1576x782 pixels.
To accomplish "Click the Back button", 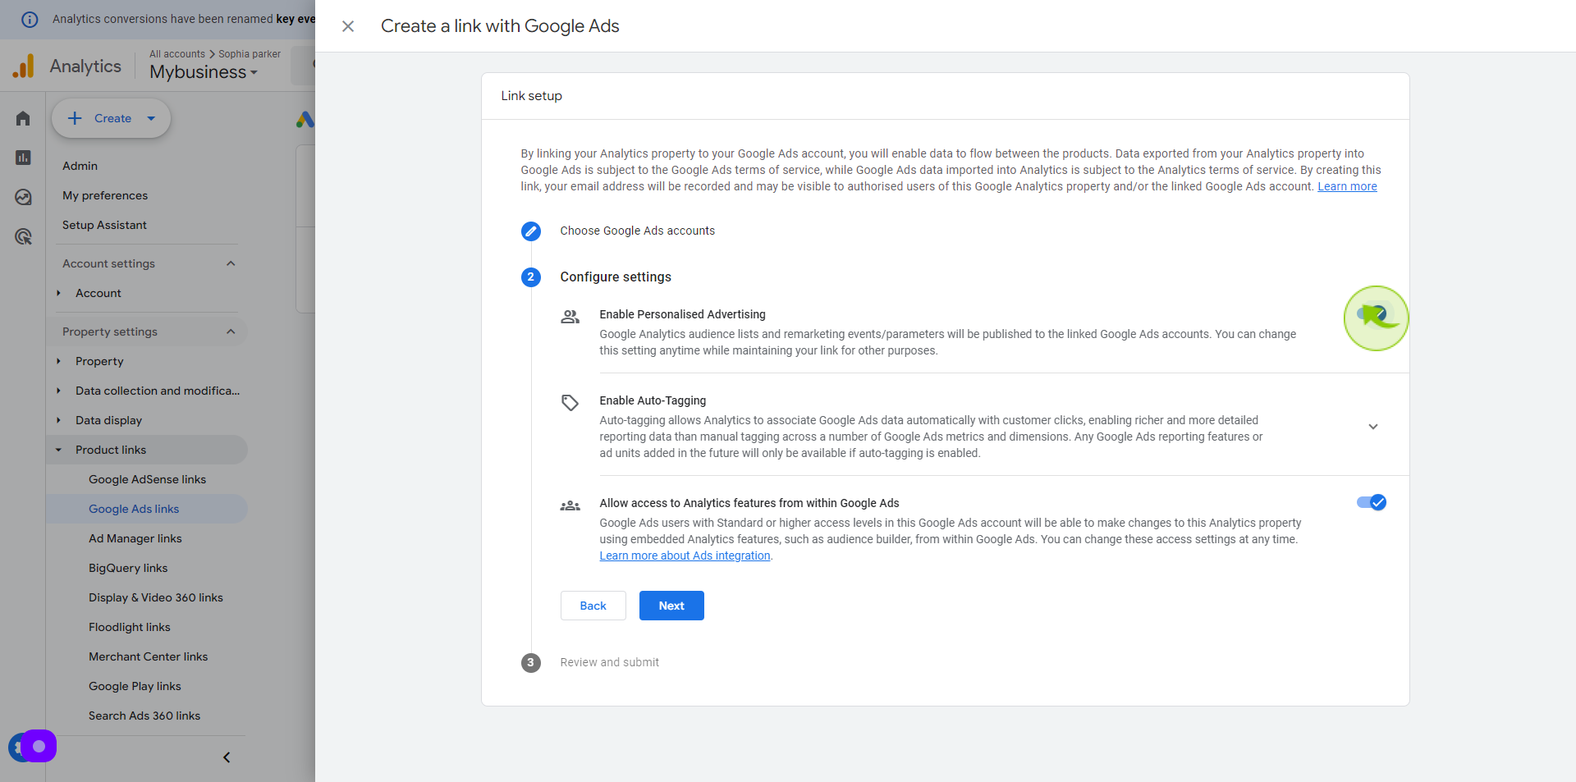I will (593, 606).
